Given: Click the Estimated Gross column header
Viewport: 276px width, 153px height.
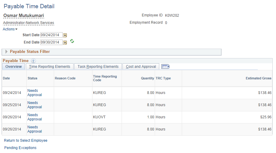Looking at the screenshot, I should [x=259, y=78].
